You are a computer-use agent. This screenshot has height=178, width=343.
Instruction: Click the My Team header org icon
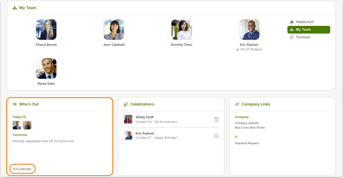[15, 8]
